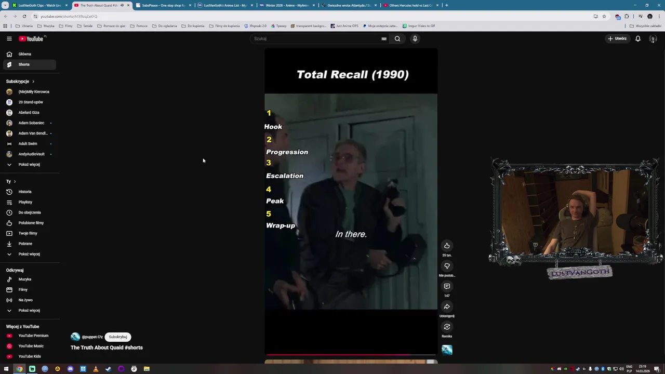Open the sound thumbnail below Remix
Screen dimensions: 665x374
click(x=447, y=350)
